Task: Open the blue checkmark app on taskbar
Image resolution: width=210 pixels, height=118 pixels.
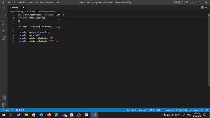Action: (64, 115)
